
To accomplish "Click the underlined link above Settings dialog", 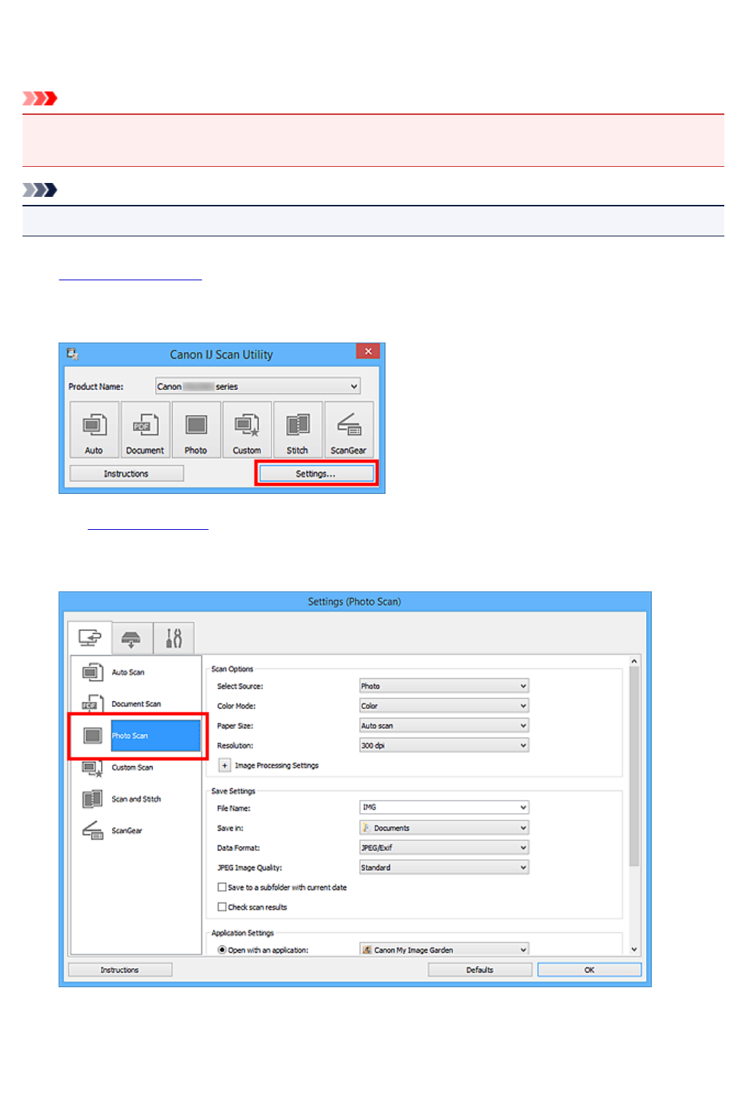I will pos(148,523).
